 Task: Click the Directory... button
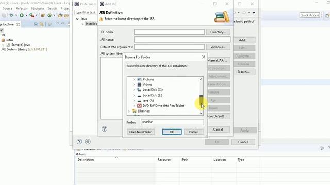(218, 32)
